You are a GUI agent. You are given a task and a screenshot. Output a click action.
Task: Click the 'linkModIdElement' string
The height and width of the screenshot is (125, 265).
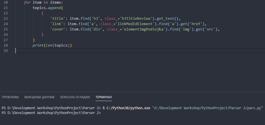pyautogui.click(x=135, y=24)
